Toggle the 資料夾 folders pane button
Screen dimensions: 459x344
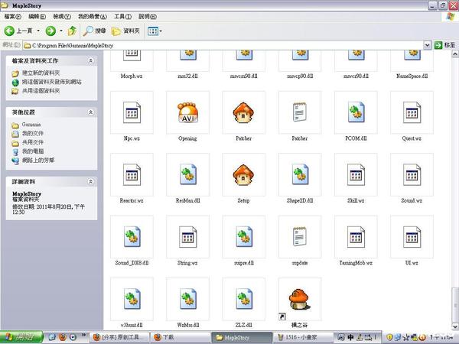click(x=126, y=31)
